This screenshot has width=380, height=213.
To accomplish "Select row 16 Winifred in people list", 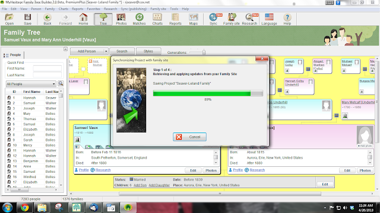I will (33, 177).
